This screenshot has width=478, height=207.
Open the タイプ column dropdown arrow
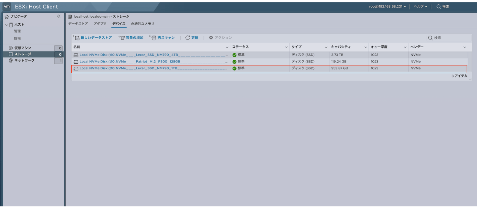(x=326, y=47)
